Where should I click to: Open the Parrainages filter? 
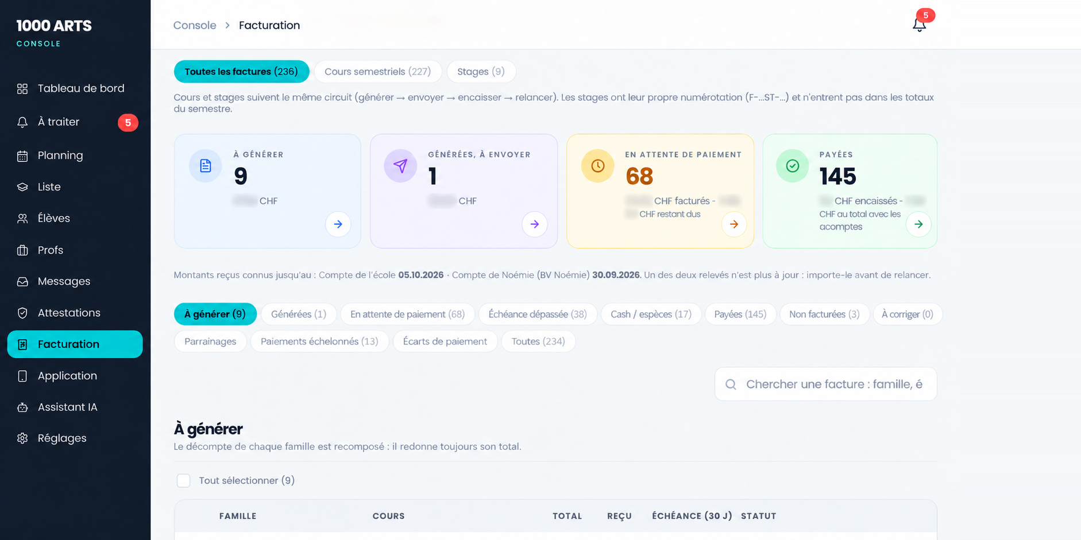tap(210, 341)
